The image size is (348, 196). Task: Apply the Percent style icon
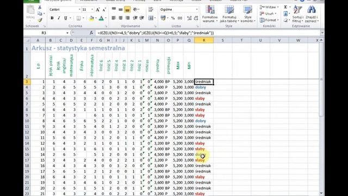[x=173, y=18]
